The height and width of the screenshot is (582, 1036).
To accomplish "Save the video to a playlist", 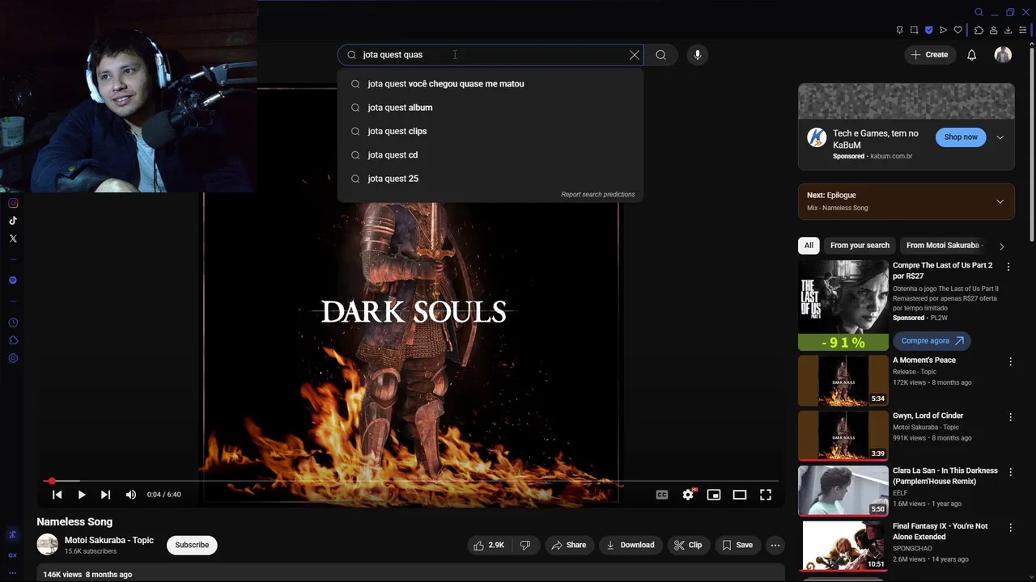I will [737, 545].
